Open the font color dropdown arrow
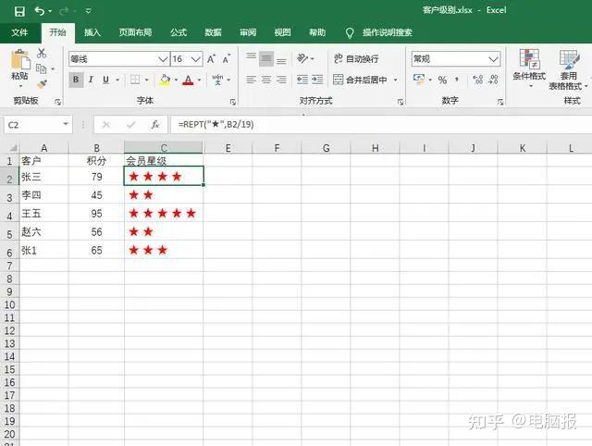 click(x=200, y=81)
